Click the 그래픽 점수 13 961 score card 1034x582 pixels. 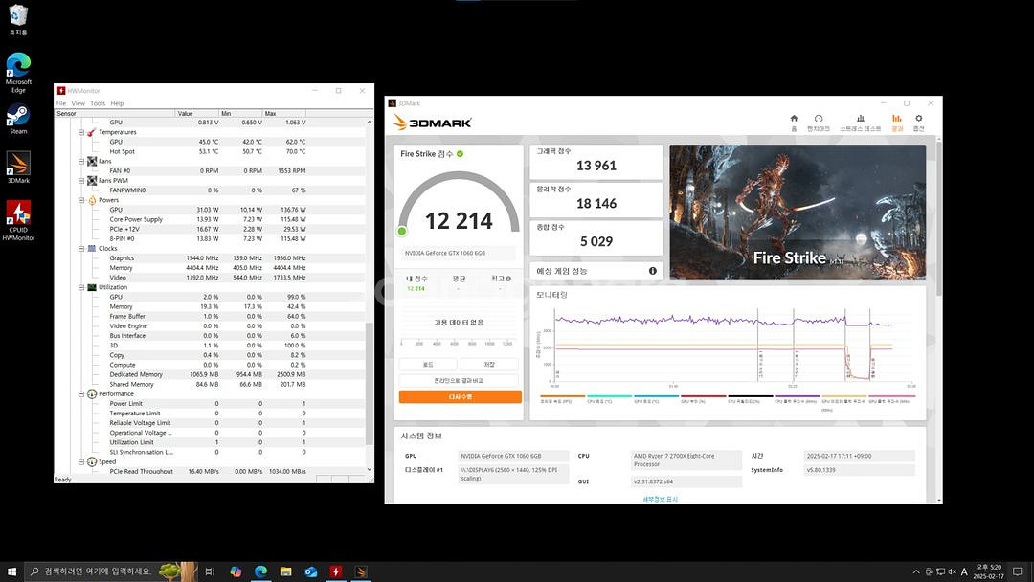click(596, 162)
